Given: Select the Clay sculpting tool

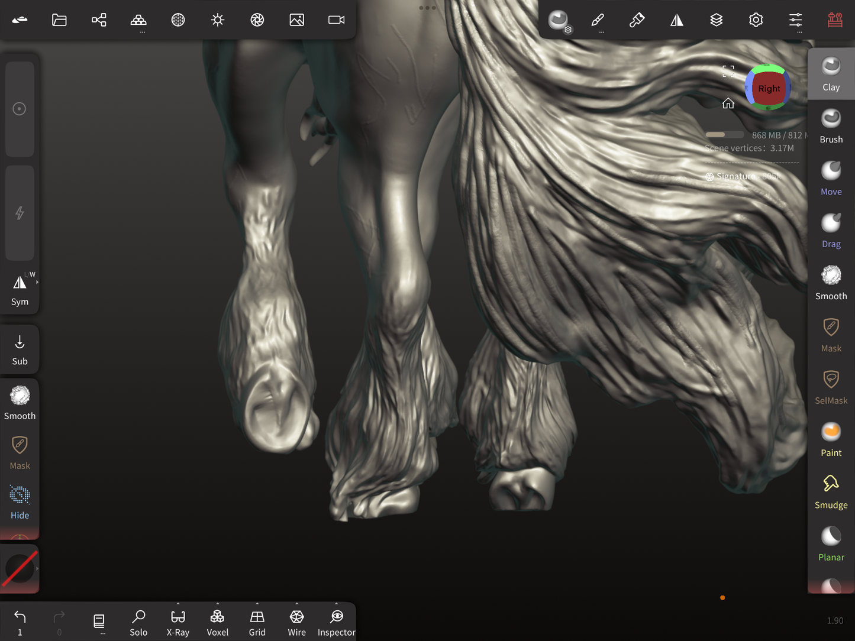Looking at the screenshot, I should 831,74.
